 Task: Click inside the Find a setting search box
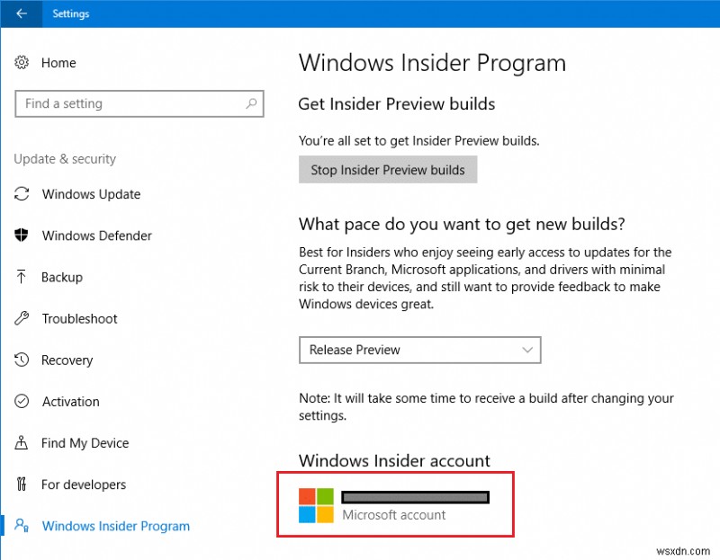pyautogui.click(x=139, y=103)
